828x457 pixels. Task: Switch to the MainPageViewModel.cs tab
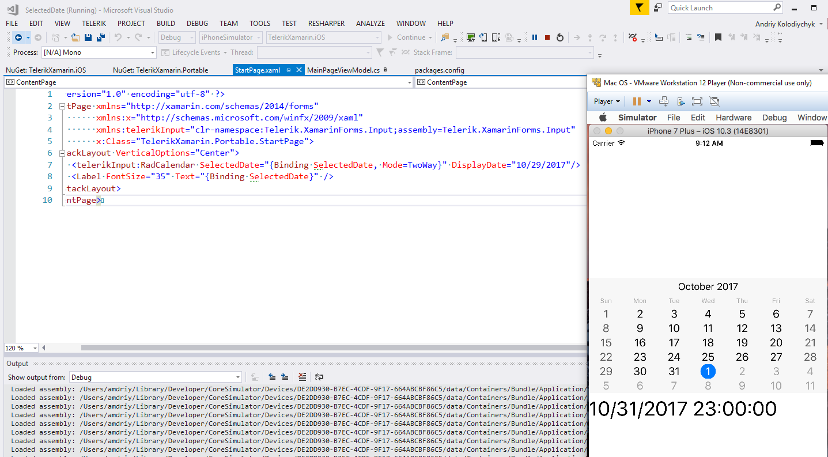point(343,70)
